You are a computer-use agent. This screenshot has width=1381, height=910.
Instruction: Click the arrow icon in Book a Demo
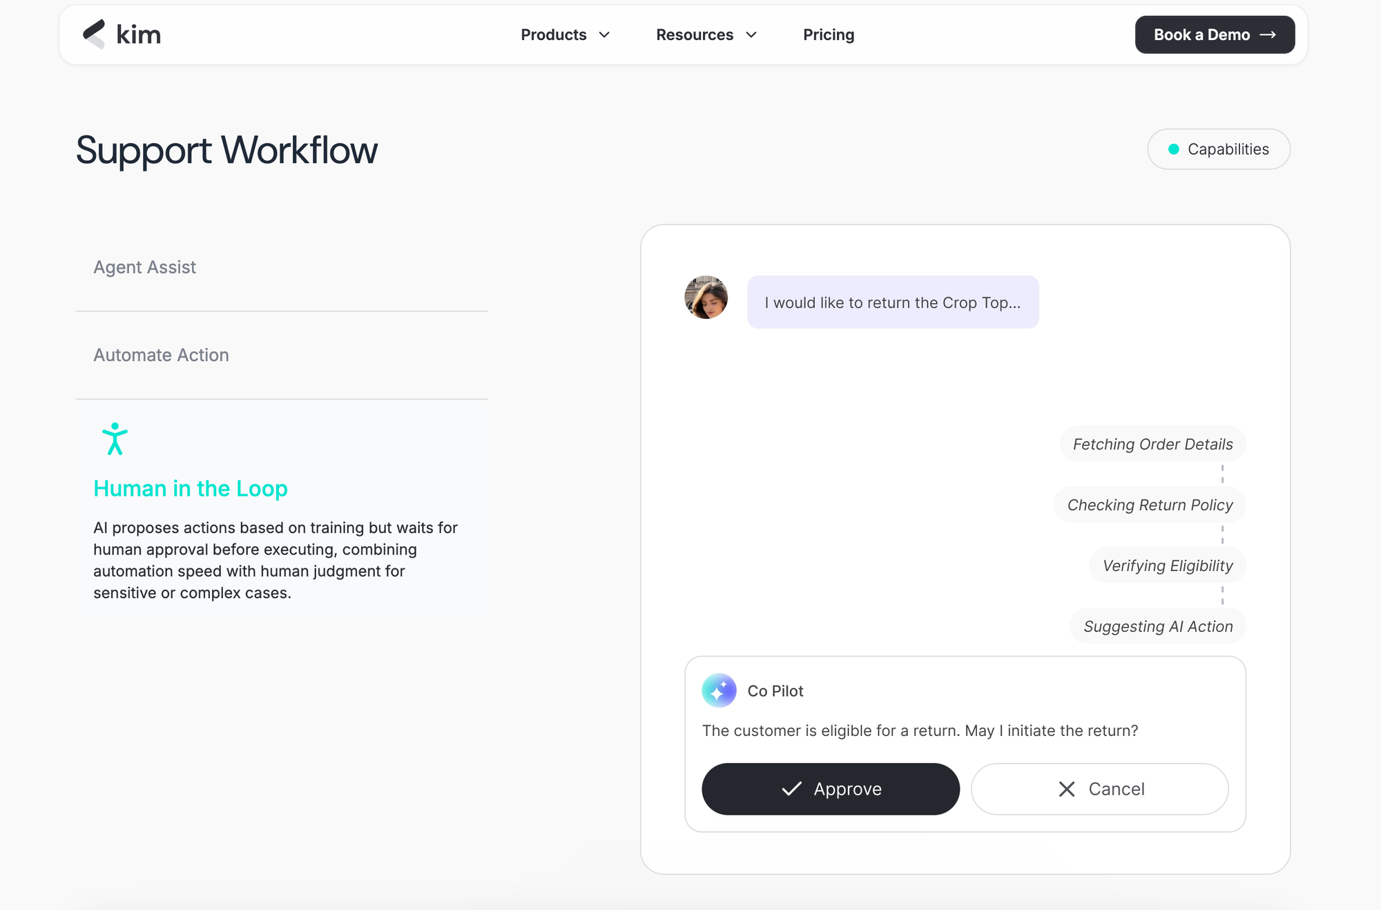(x=1268, y=35)
